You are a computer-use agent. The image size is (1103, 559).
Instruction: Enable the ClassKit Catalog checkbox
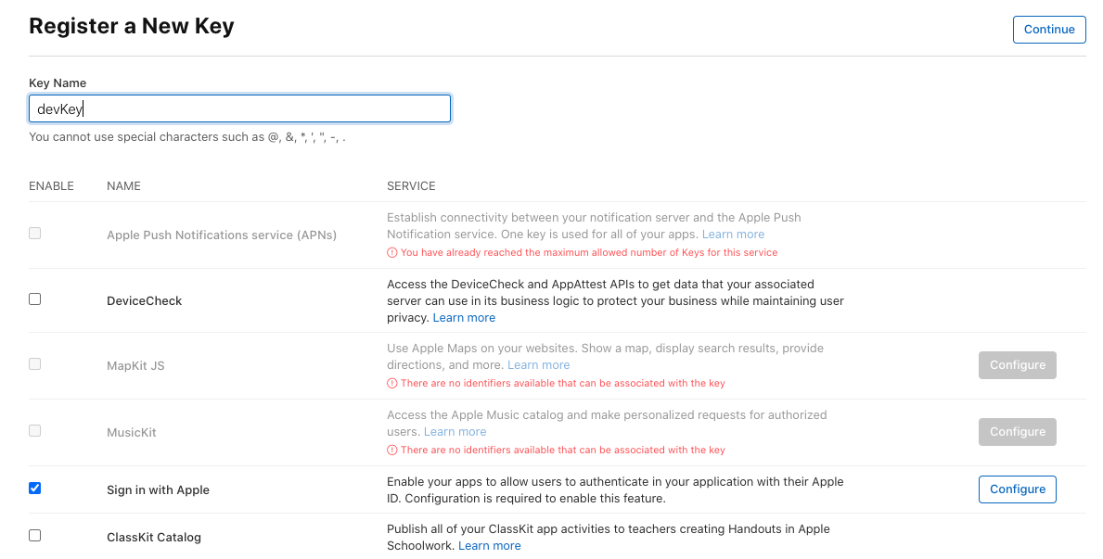pyautogui.click(x=34, y=535)
